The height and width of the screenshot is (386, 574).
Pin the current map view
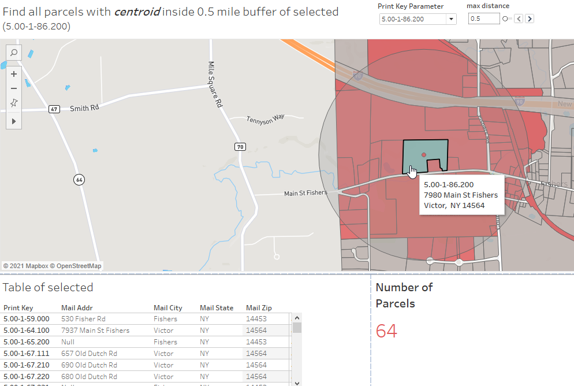[x=13, y=103]
